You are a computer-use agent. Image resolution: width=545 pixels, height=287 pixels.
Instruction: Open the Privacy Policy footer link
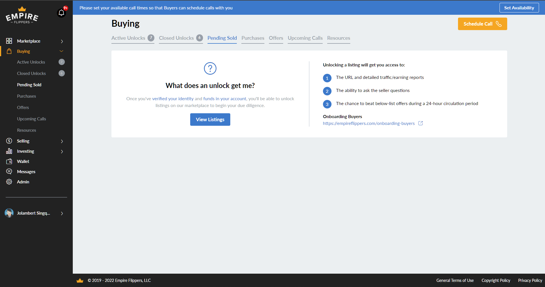pos(530,280)
